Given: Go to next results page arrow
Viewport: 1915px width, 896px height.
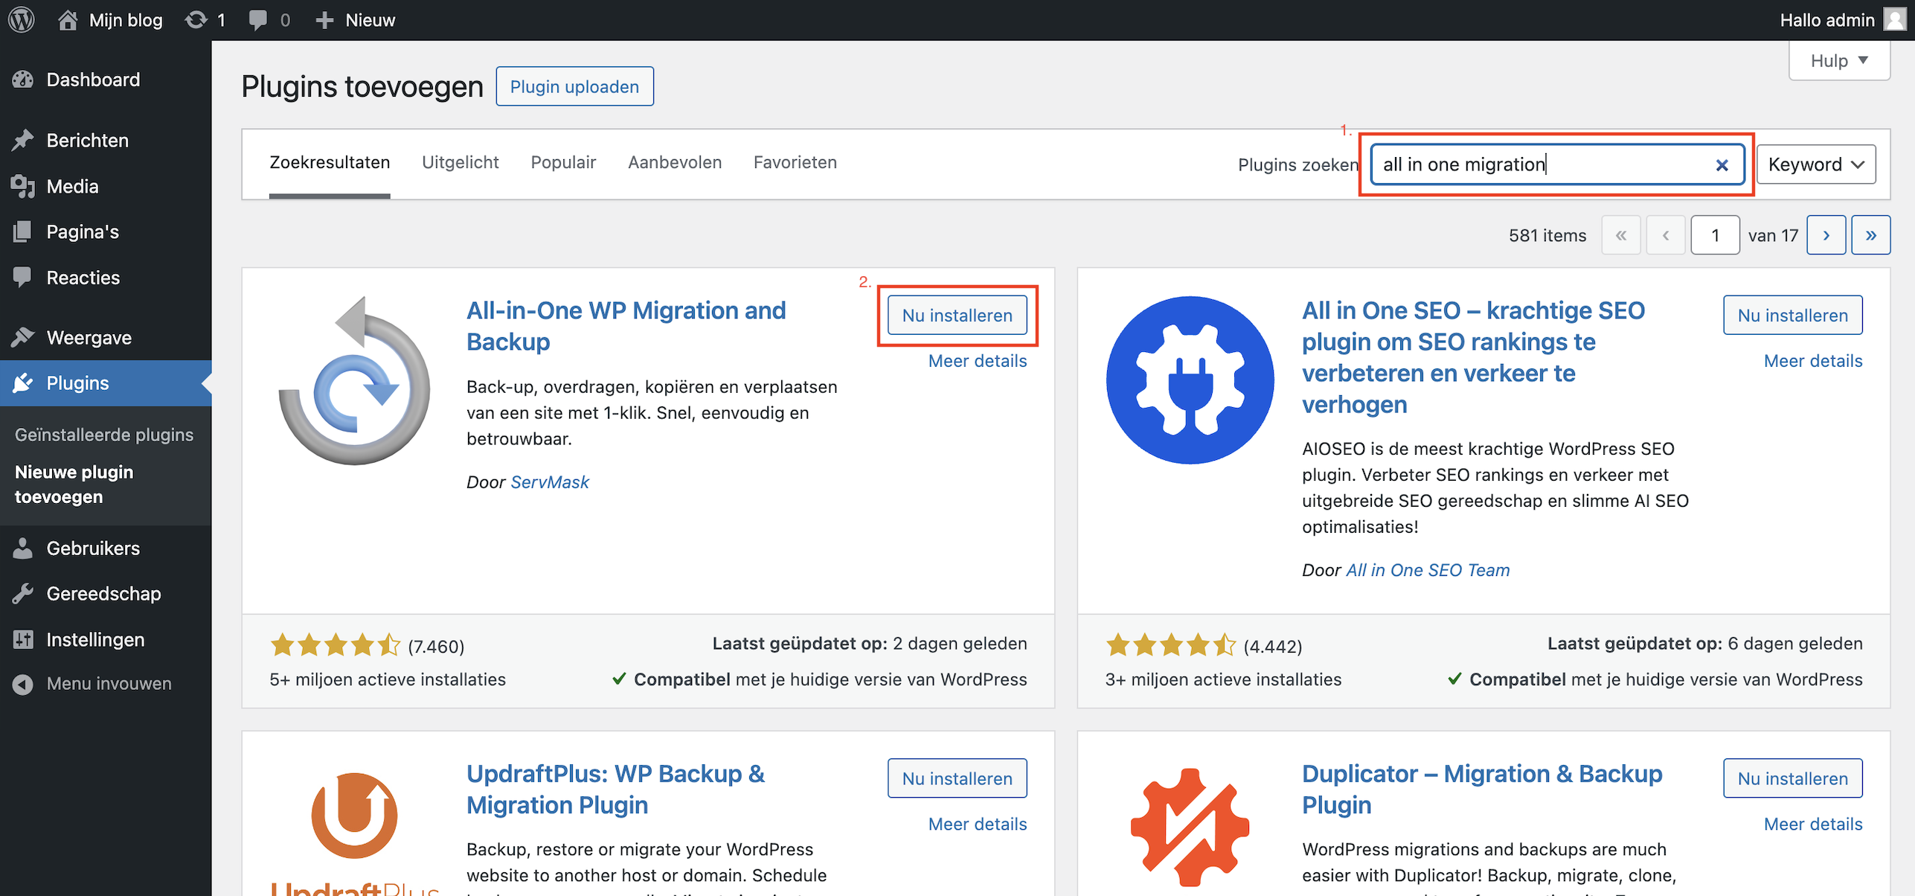Looking at the screenshot, I should 1826,235.
